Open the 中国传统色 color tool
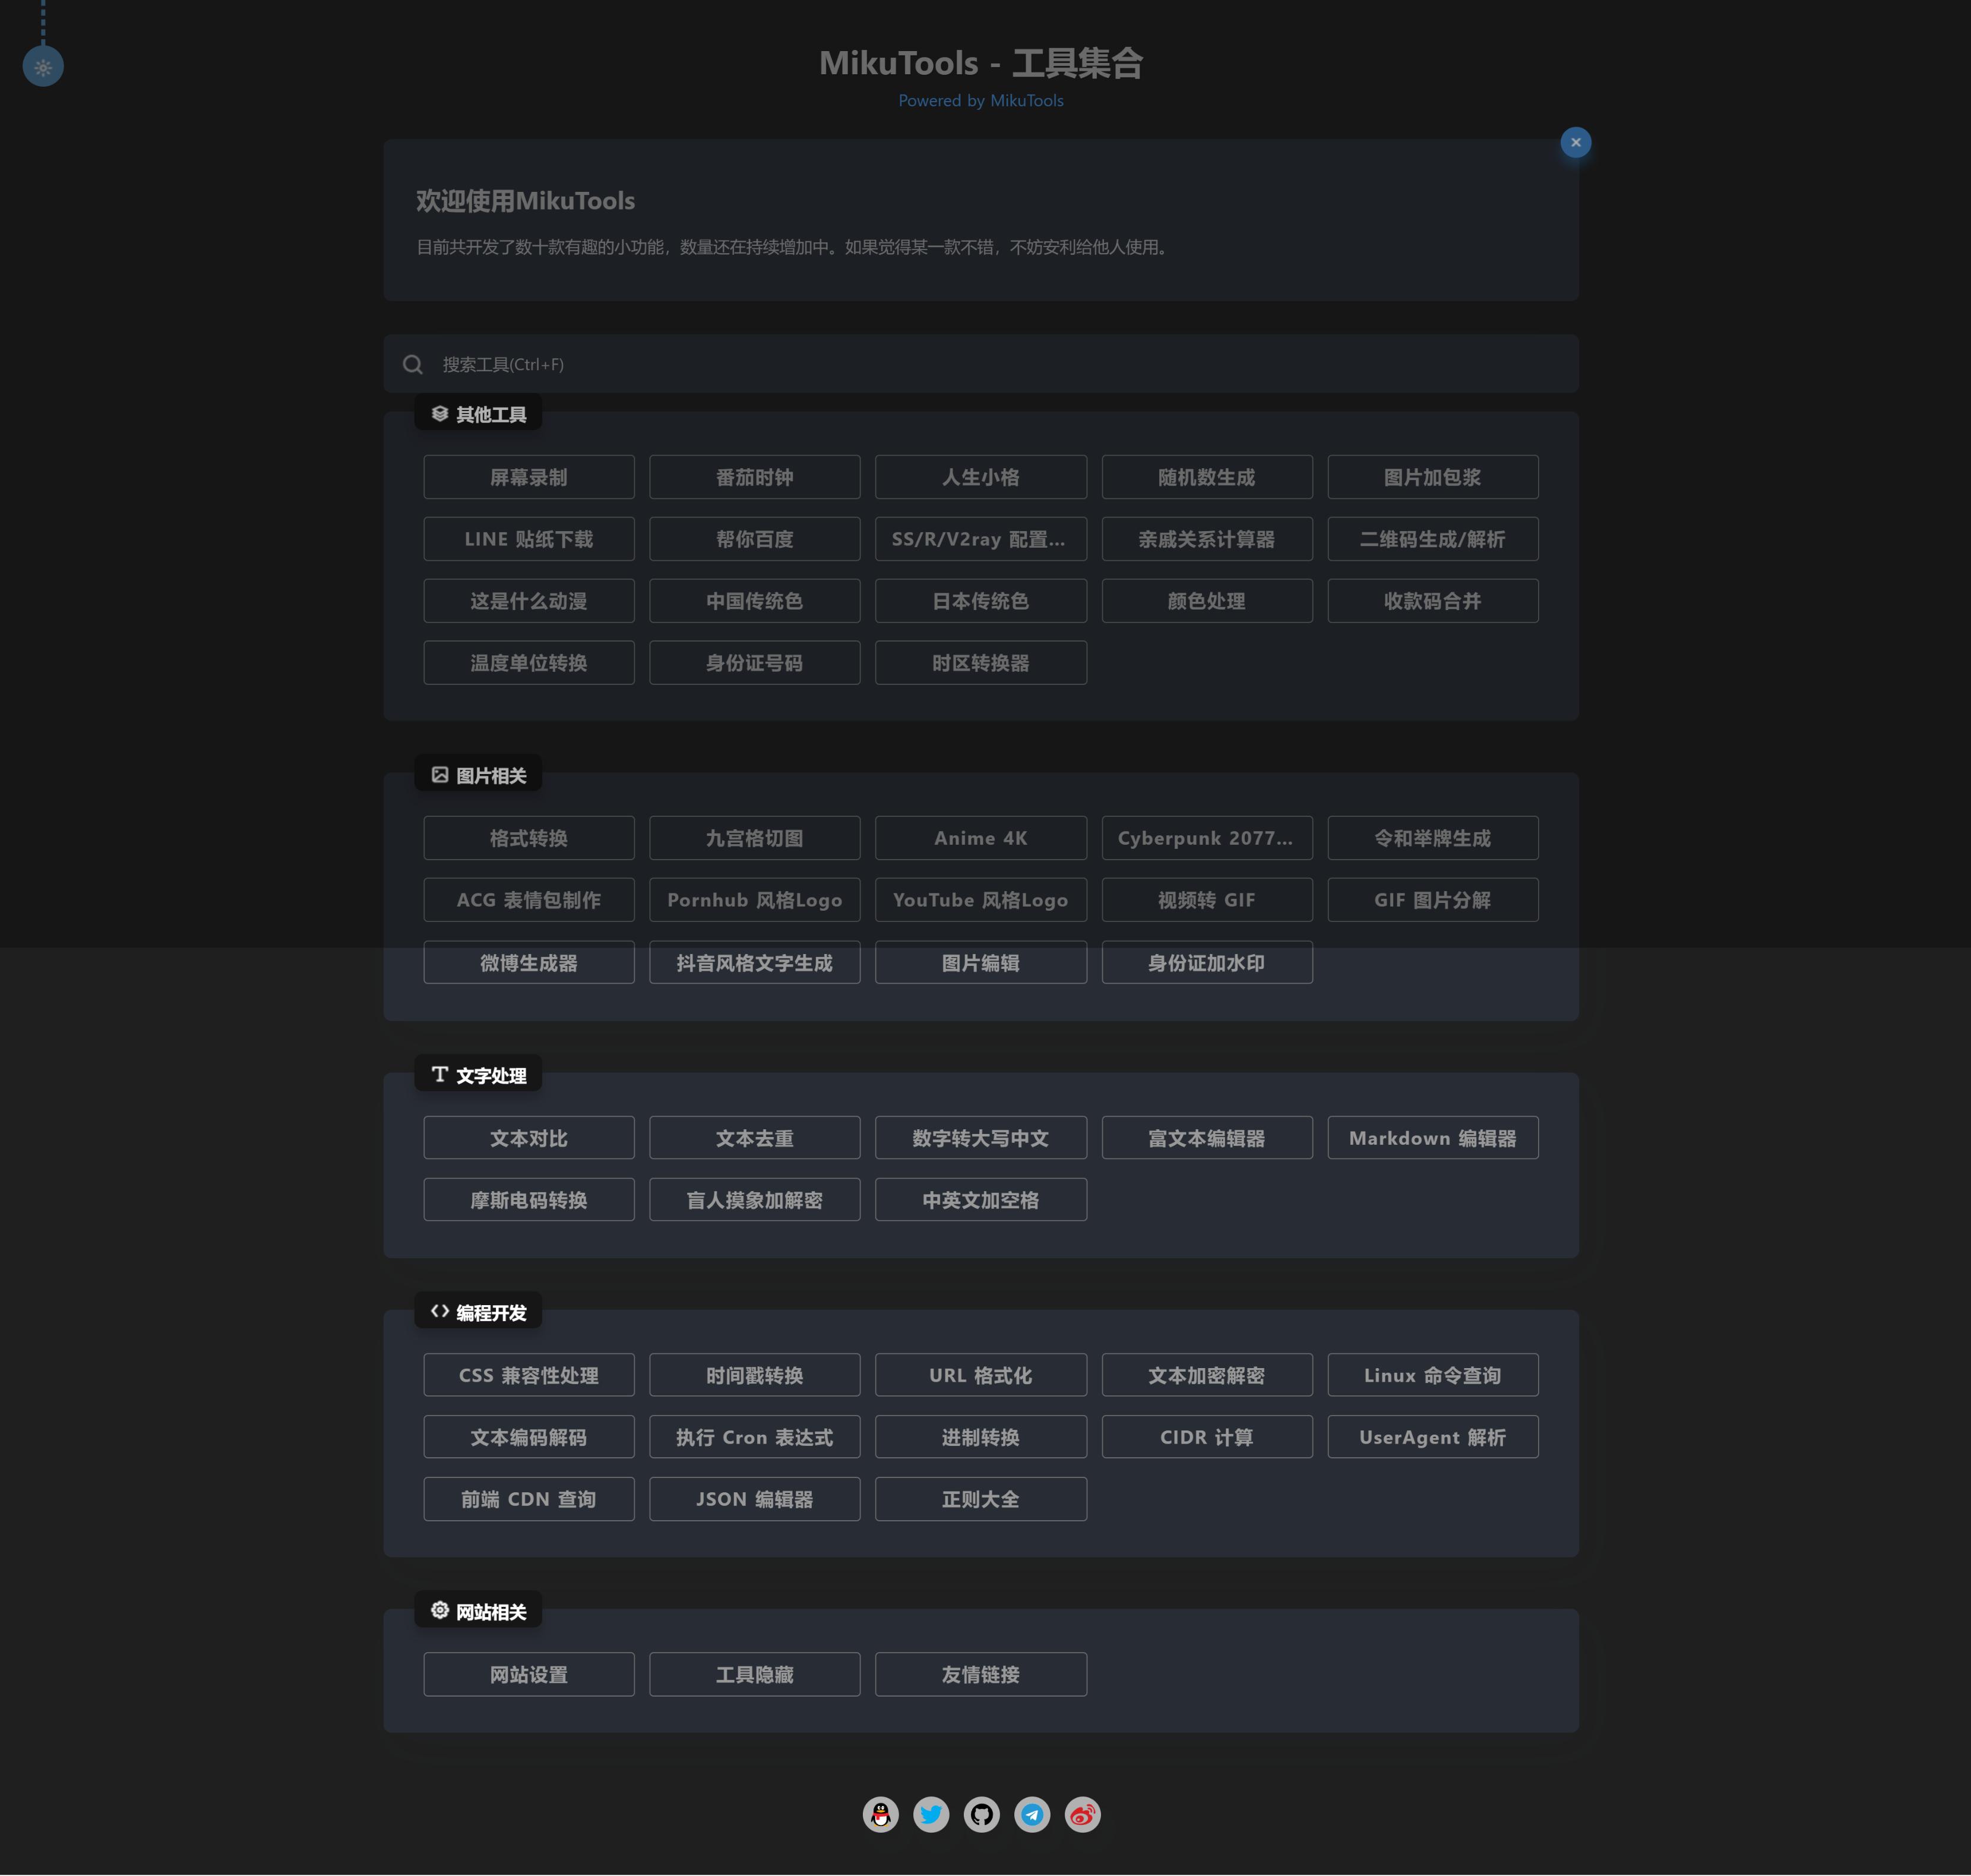This screenshot has height=1876, width=1971. click(755, 601)
